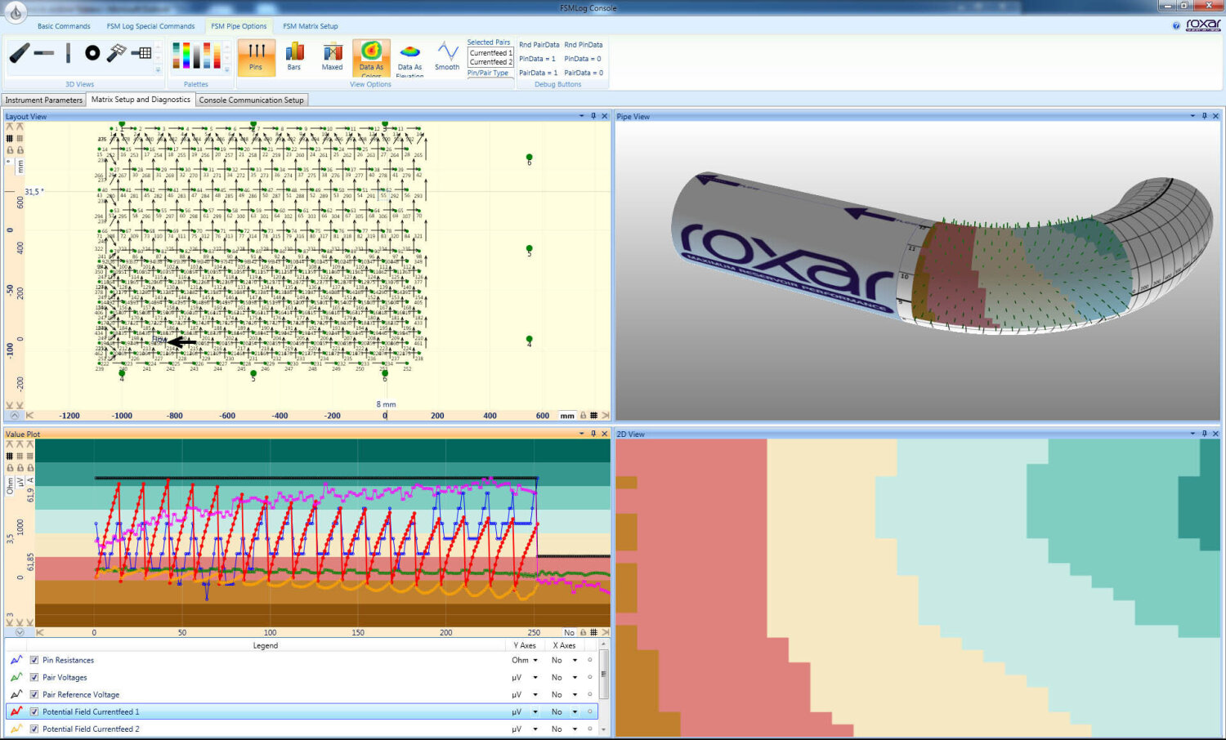The image size is (1226, 740).
Task: Open Y Axes dropdown for Pin Resistances
Action: (535, 660)
